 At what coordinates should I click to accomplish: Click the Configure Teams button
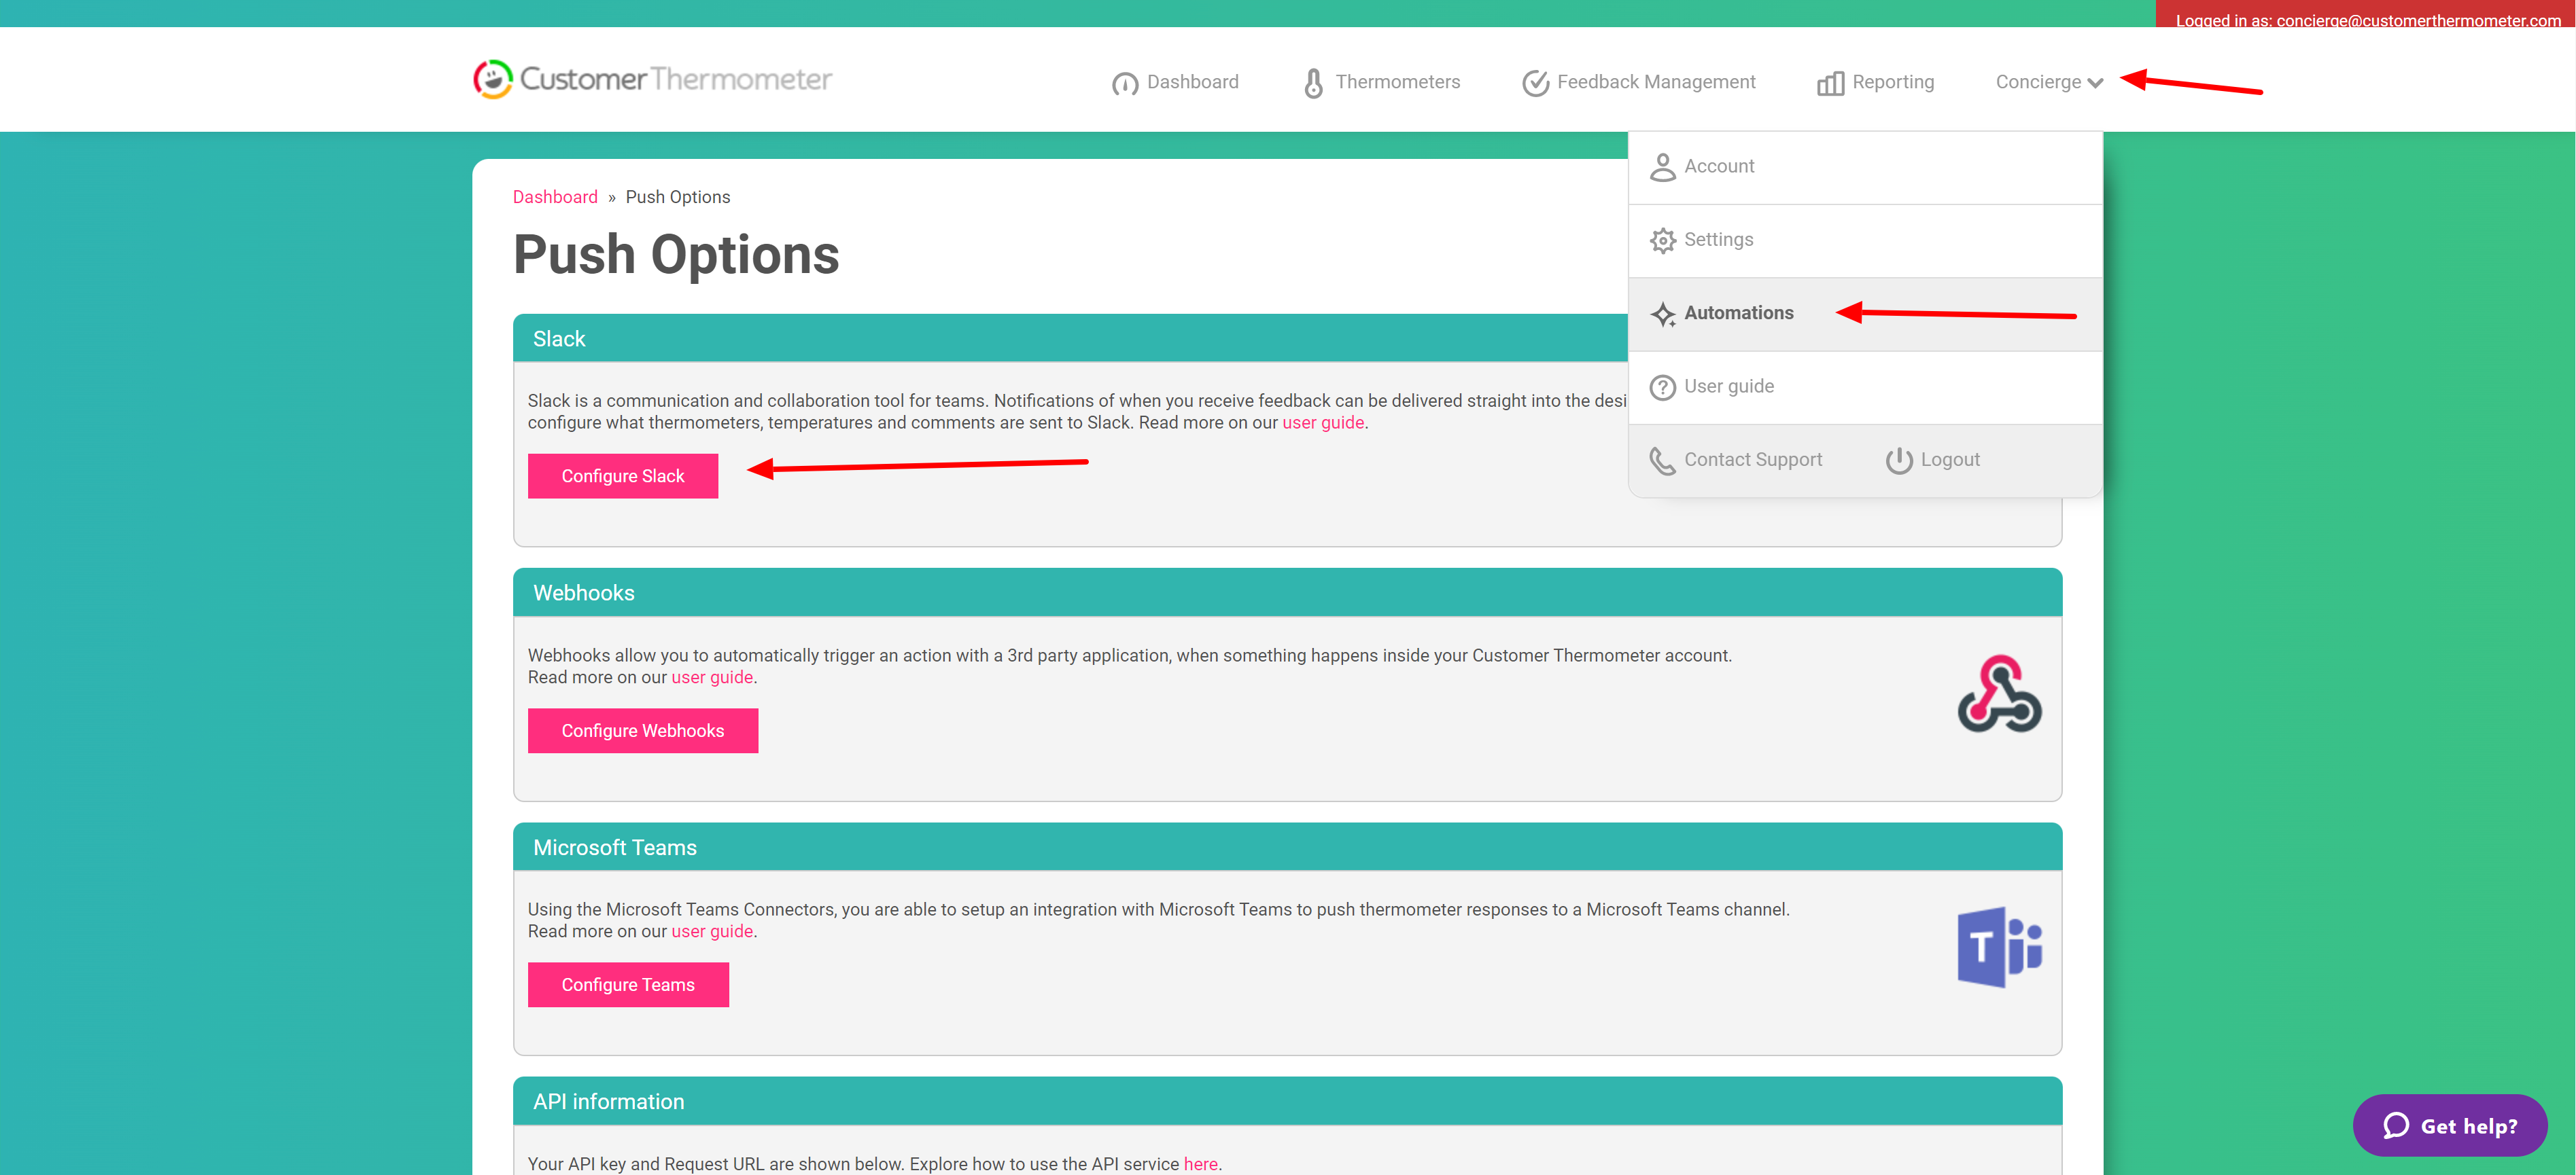pos(628,984)
